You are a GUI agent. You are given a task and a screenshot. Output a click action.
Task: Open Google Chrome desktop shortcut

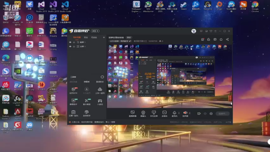click(x=255, y=6)
